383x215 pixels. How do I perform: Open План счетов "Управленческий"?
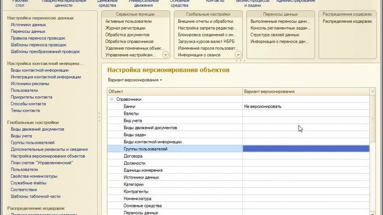pos(42,163)
